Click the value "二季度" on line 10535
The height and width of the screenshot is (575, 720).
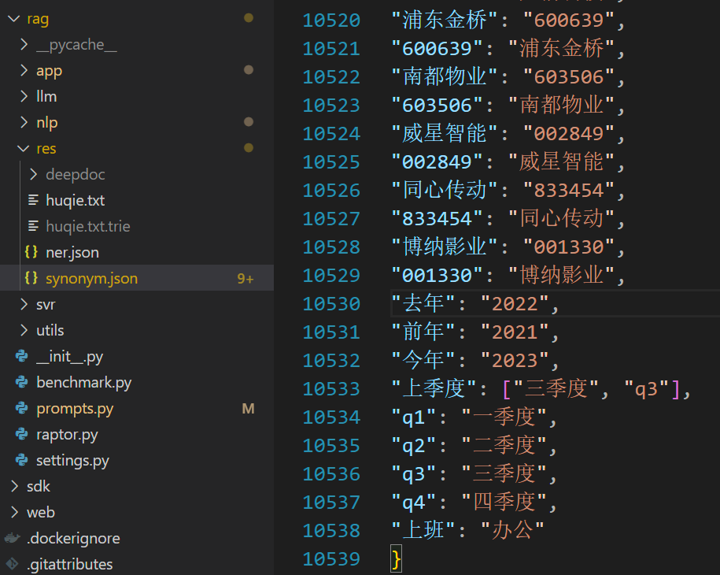(504, 445)
